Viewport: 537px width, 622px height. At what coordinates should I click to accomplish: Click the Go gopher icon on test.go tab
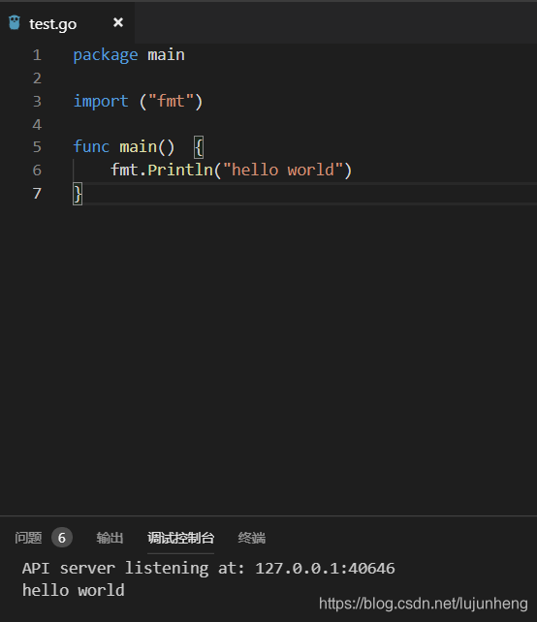[x=15, y=22]
